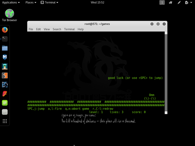Open Tor Browser desktop shortcut

9,15
